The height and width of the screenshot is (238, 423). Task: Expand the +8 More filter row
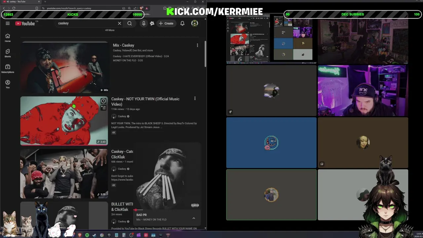(x=110, y=30)
